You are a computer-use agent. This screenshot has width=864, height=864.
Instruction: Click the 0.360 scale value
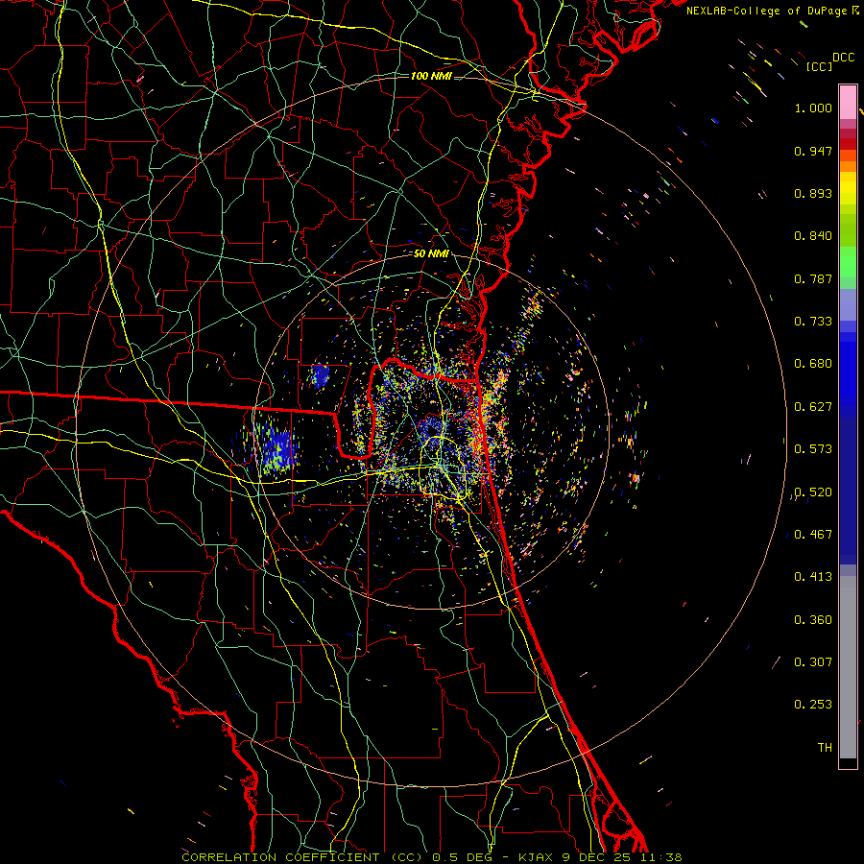(813, 620)
